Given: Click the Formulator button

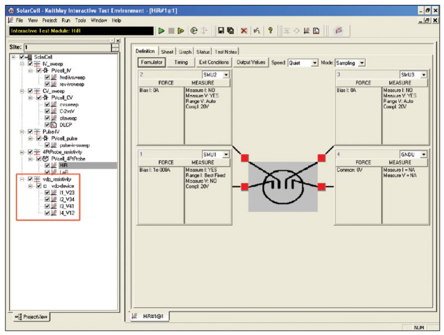Looking at the screenshot, I should 152,63.
